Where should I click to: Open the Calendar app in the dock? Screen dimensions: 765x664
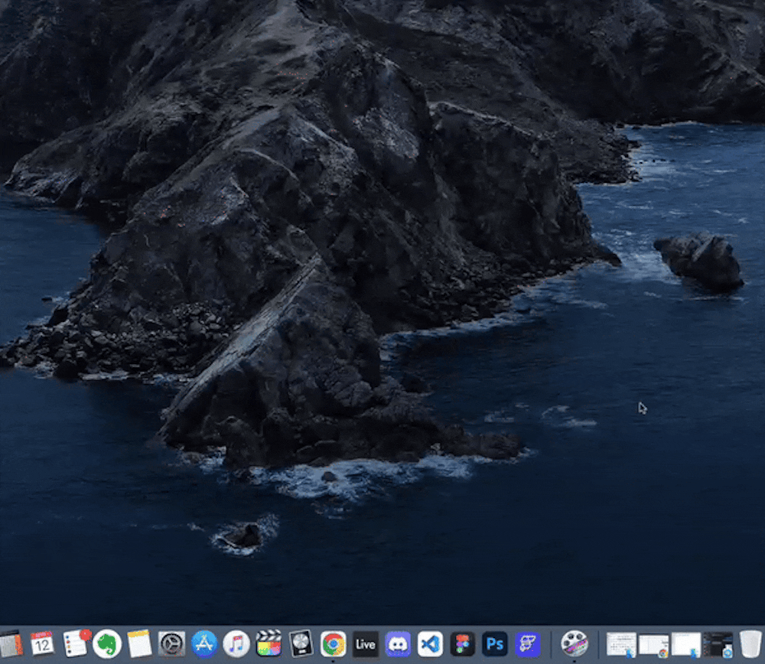pyautogui.click(x=42, y=643)
